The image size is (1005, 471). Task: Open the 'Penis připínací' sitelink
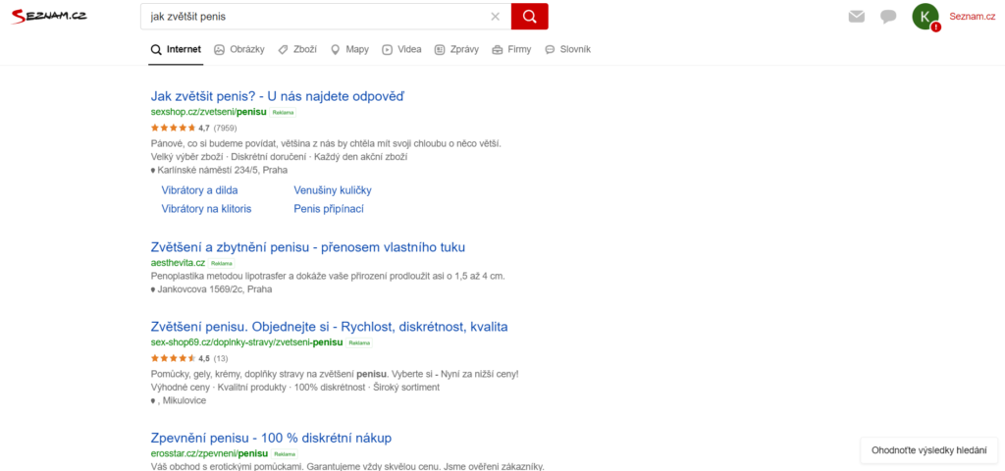tap(329, 209)
